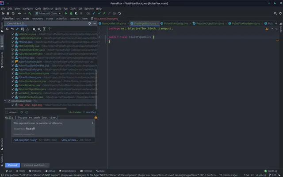Open the editor tabs overflow dropdown arrow
Image resolution: width=283 pixels, height=177 pixels.
276,23
